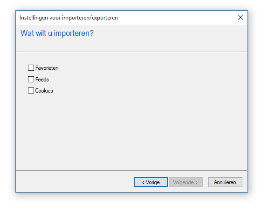The image size is (268, 214).
Task: Click the greater-than arrow on Volgende
Action: 197,182
